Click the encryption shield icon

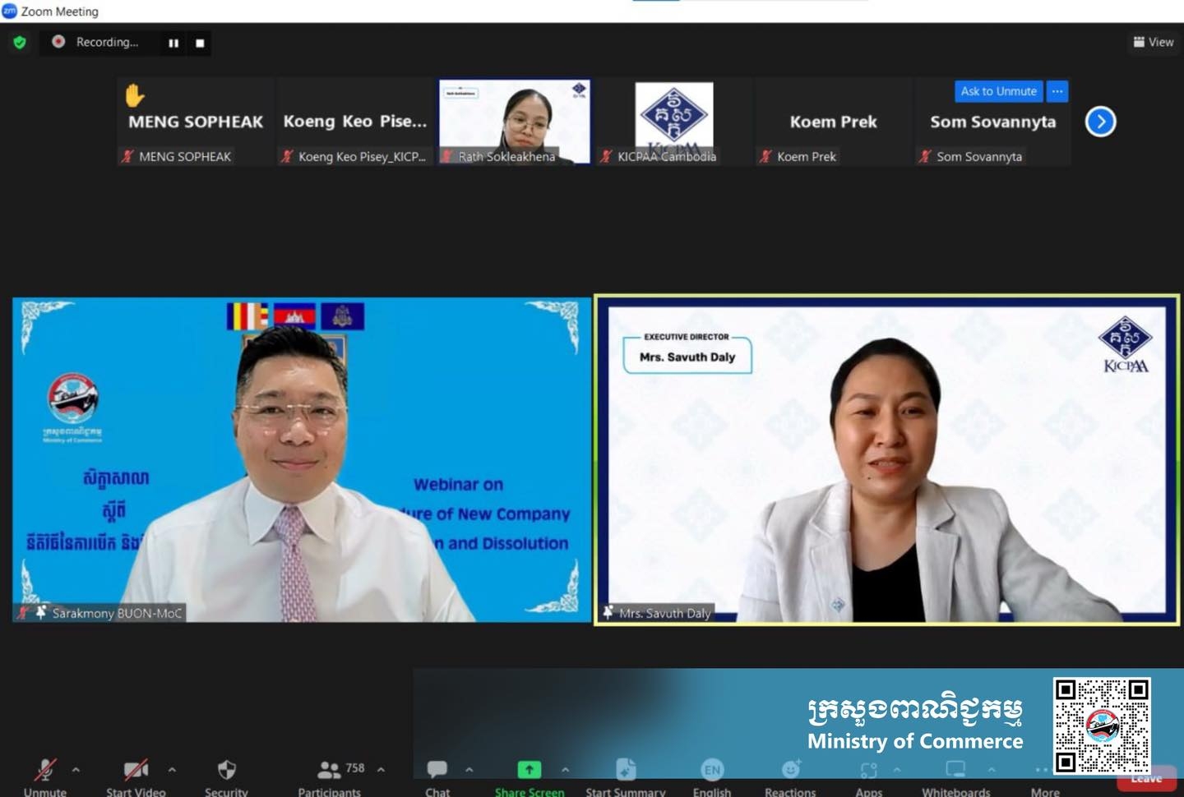20,42
